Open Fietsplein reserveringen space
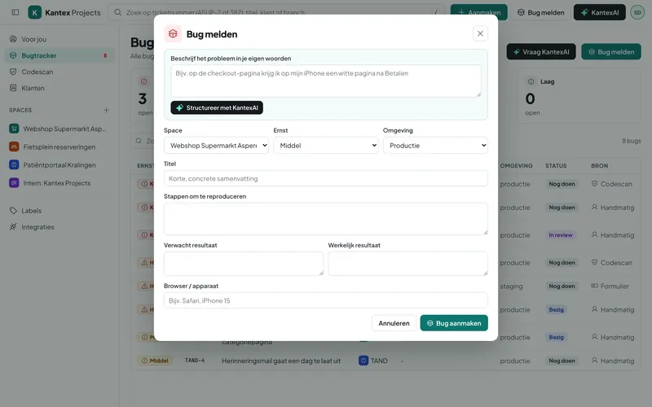The height and width of the screenshot is (407, 652). click(59, 147)
